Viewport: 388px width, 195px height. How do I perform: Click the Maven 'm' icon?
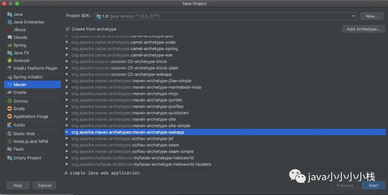(10, 85)
